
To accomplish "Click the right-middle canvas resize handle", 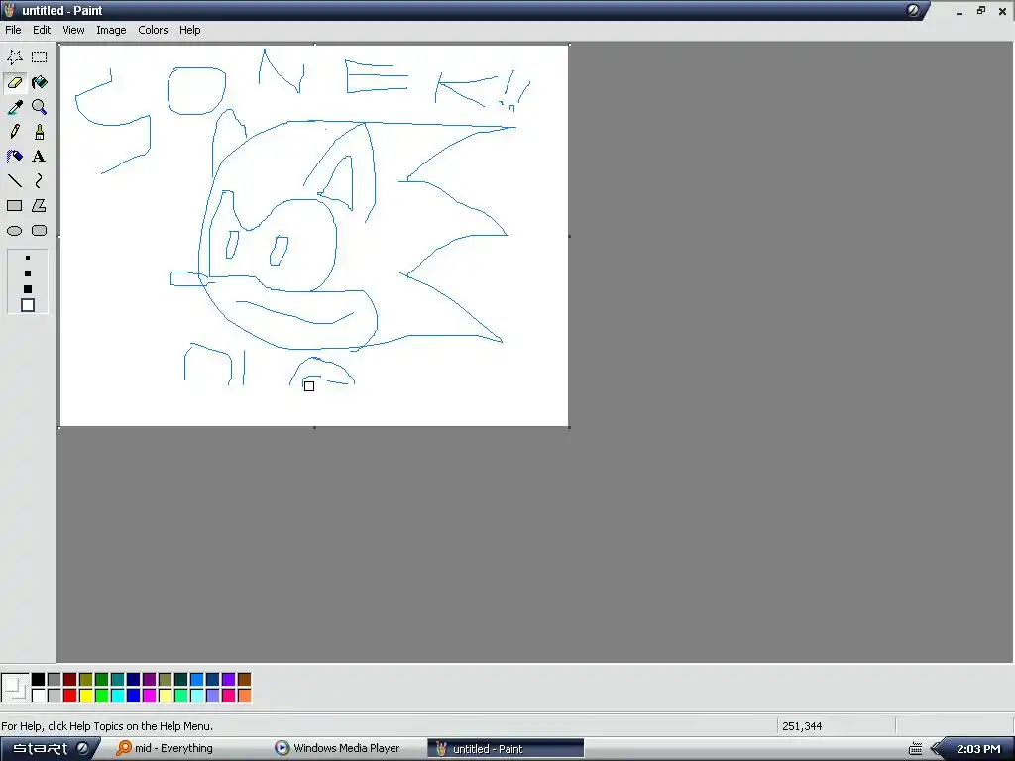I will point(569,236).
